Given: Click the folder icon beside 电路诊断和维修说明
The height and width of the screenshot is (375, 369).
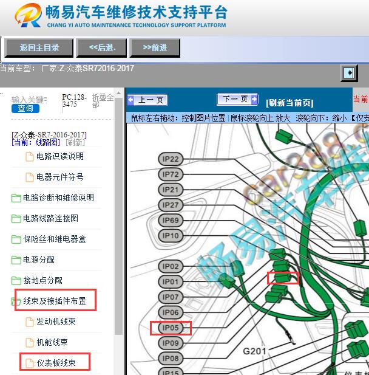Looking at the screenshot, I should [x=16, y=198].
